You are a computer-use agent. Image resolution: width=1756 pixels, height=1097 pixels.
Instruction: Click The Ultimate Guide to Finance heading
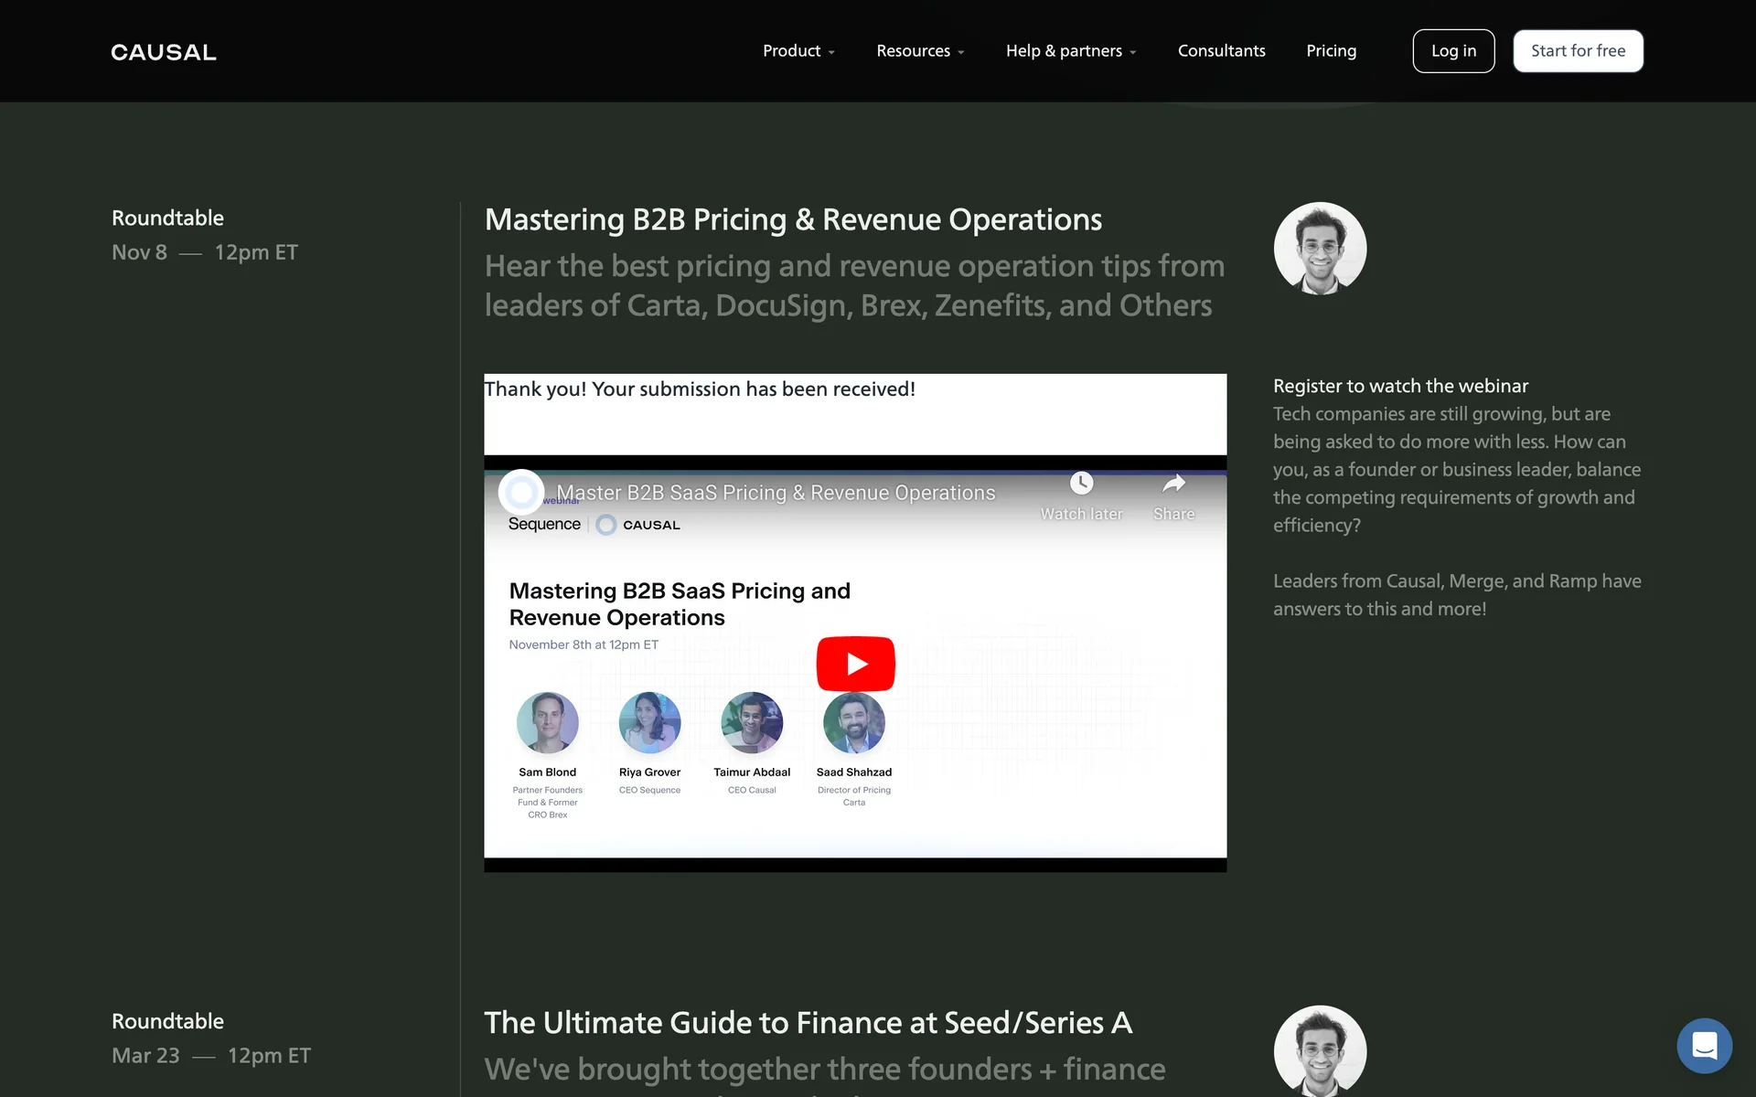tap(808, 1023)
